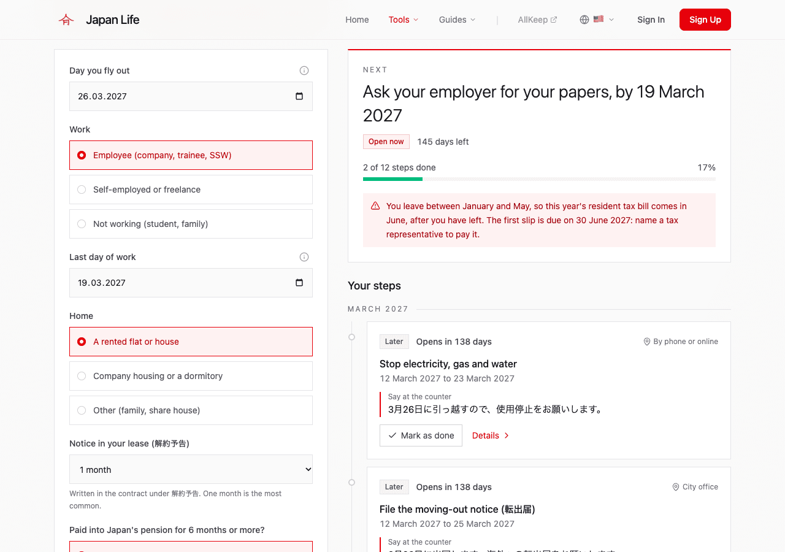Click the 17% progress value

(x=706, y=167)
